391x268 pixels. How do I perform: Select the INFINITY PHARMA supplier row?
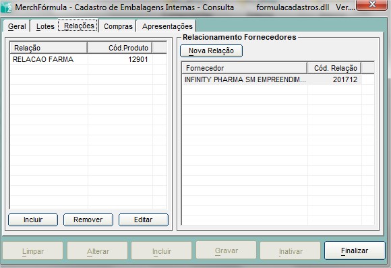(278, 79)
